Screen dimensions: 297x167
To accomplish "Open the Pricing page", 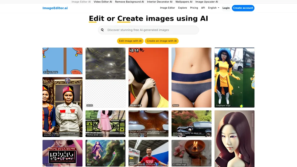I will tap(194, 8).
